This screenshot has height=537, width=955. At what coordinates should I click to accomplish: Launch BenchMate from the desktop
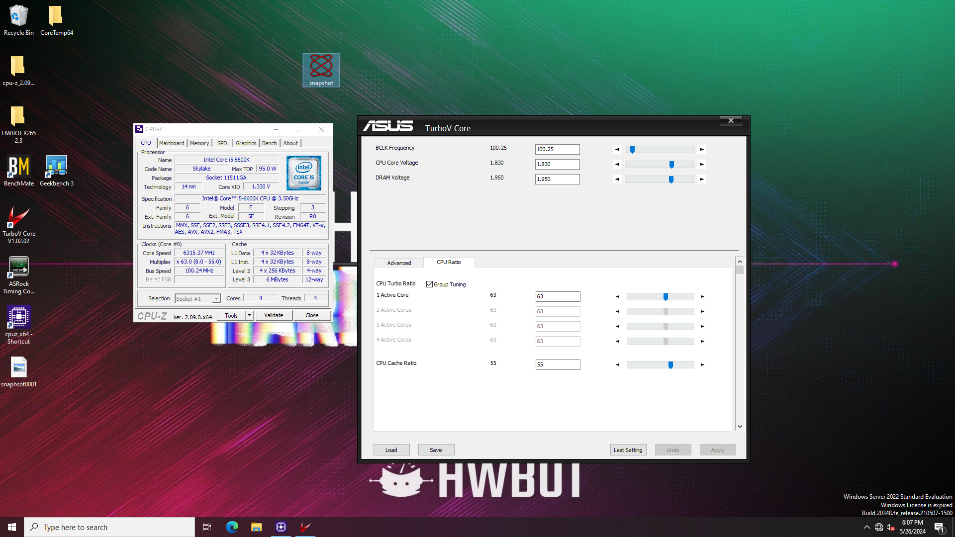[x=19, y=171]
